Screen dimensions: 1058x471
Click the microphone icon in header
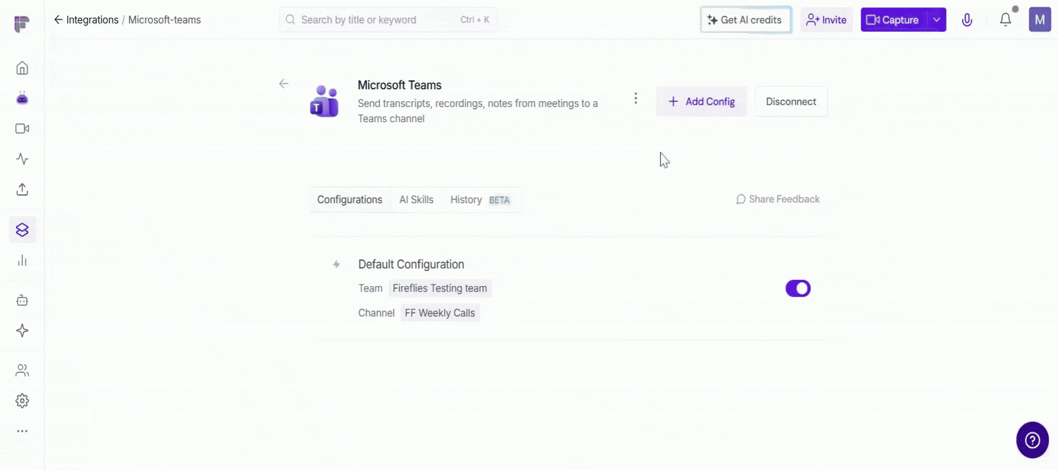tap(967, 20)
